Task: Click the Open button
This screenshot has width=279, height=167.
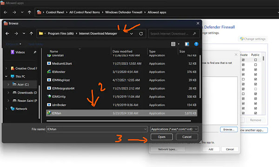Action: pyautogui.click(x=161, y=137)
